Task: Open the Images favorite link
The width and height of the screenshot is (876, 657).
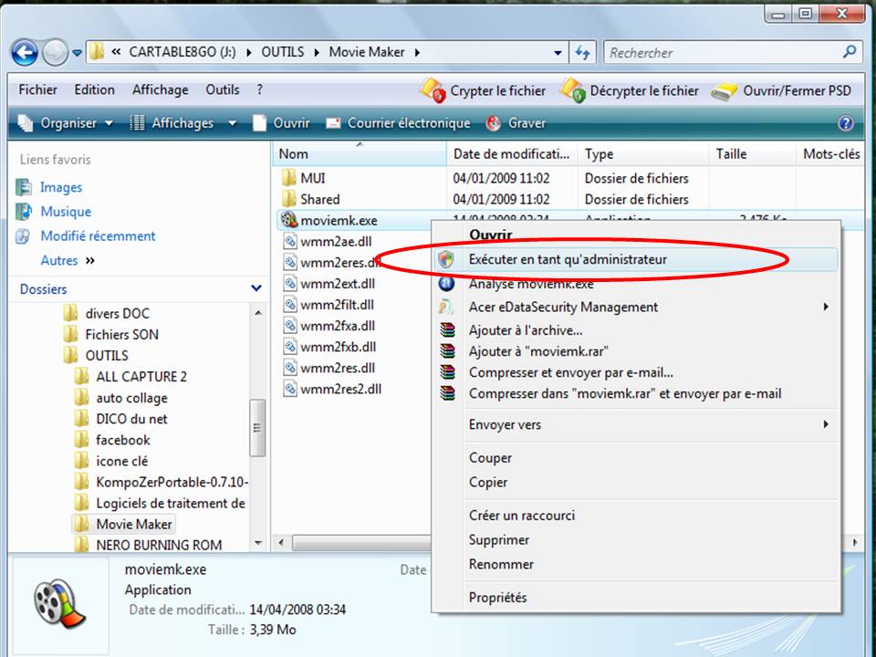Action: tap(61, 187)
